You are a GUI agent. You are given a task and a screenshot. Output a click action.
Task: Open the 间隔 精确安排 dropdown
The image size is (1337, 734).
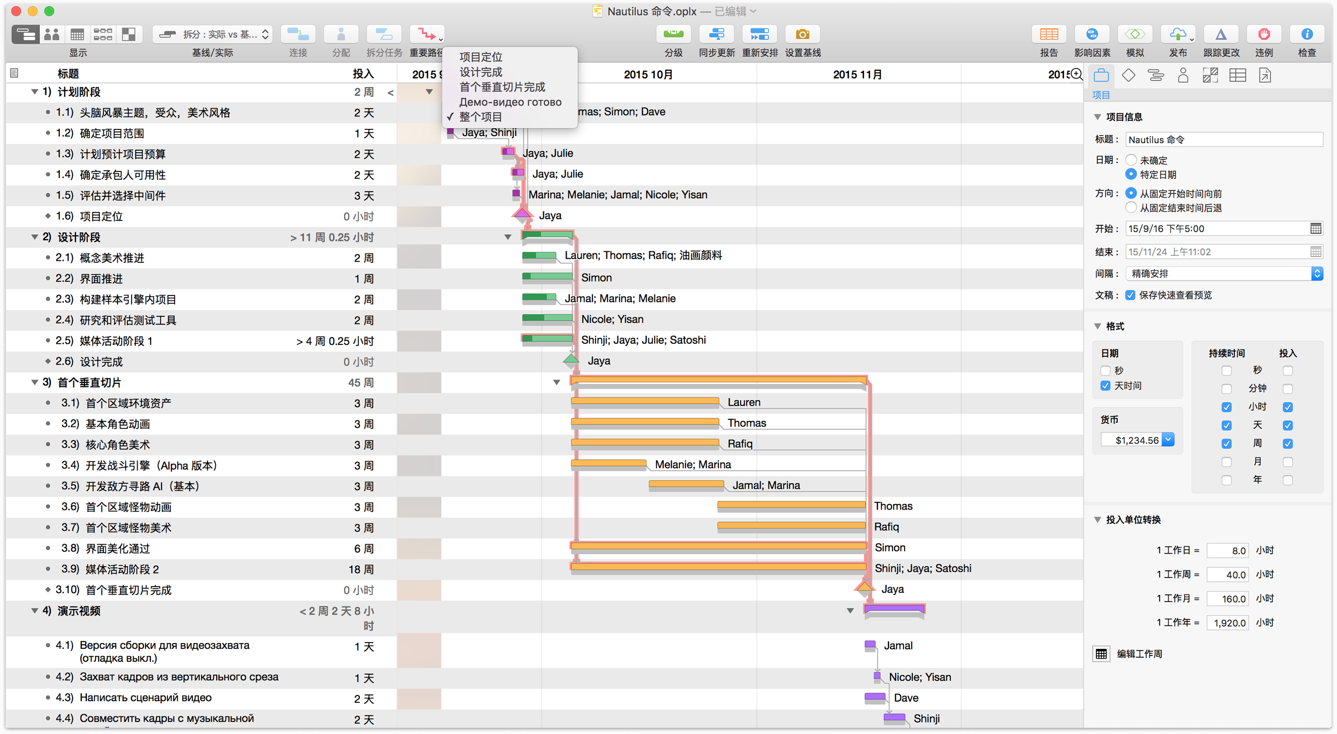point(1223,273)
